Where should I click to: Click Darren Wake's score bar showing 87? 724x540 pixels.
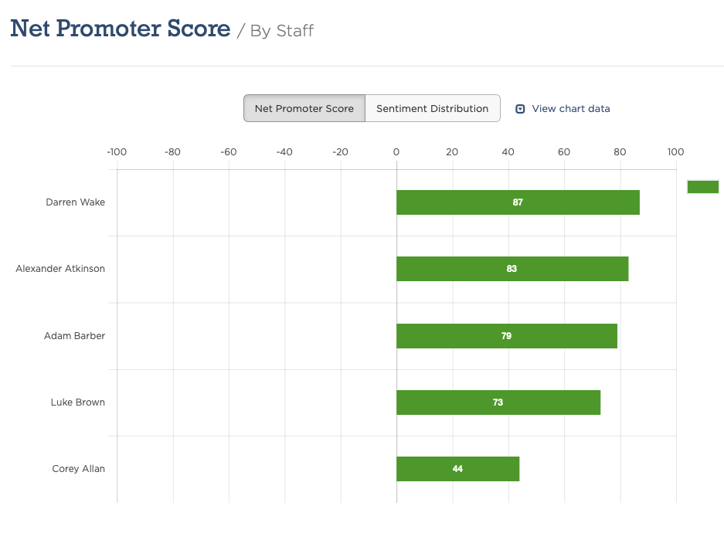[x=518, y=202]
